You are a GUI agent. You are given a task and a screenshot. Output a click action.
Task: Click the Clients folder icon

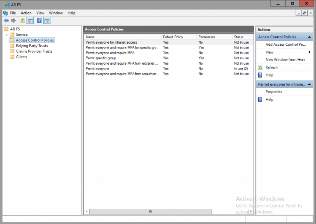click(12, 57)
